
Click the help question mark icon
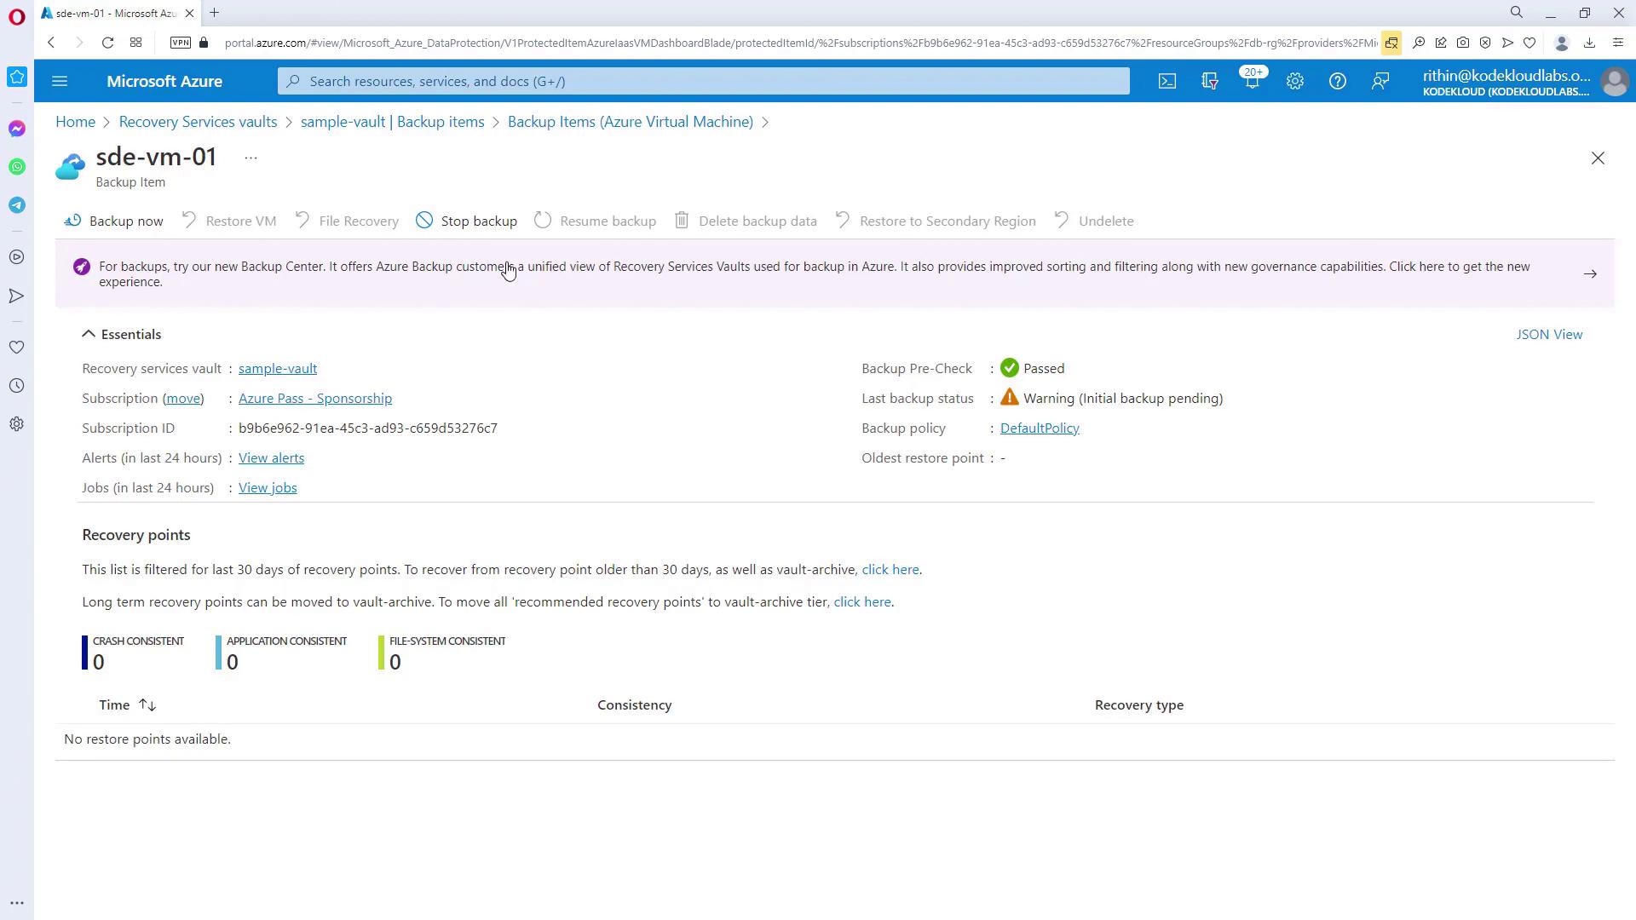1337,81
